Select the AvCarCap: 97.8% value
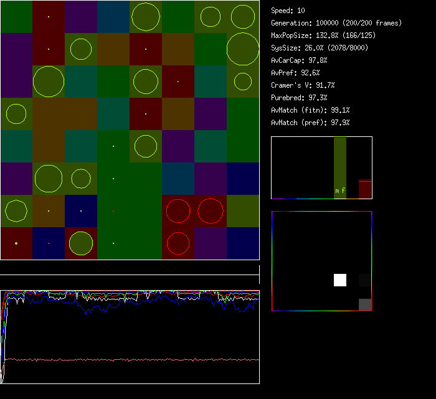Screen dimensions: 436x399 pyautogui.click(x=299, y=60)
